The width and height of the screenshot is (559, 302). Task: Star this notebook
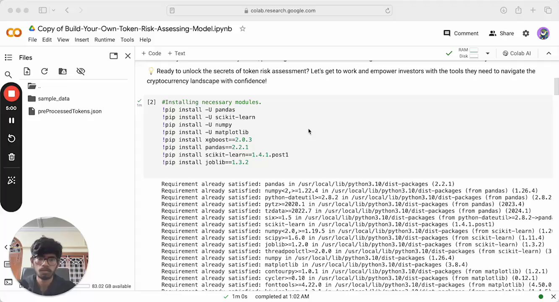coord(242,29)
